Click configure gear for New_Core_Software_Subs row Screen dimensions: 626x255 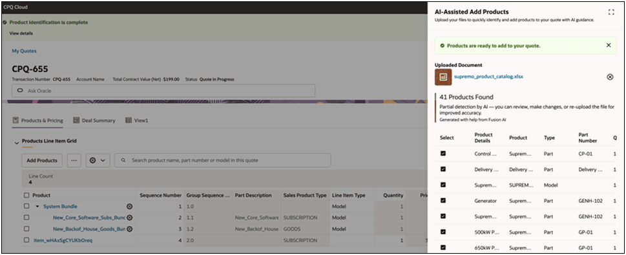[x=129, y=218]
